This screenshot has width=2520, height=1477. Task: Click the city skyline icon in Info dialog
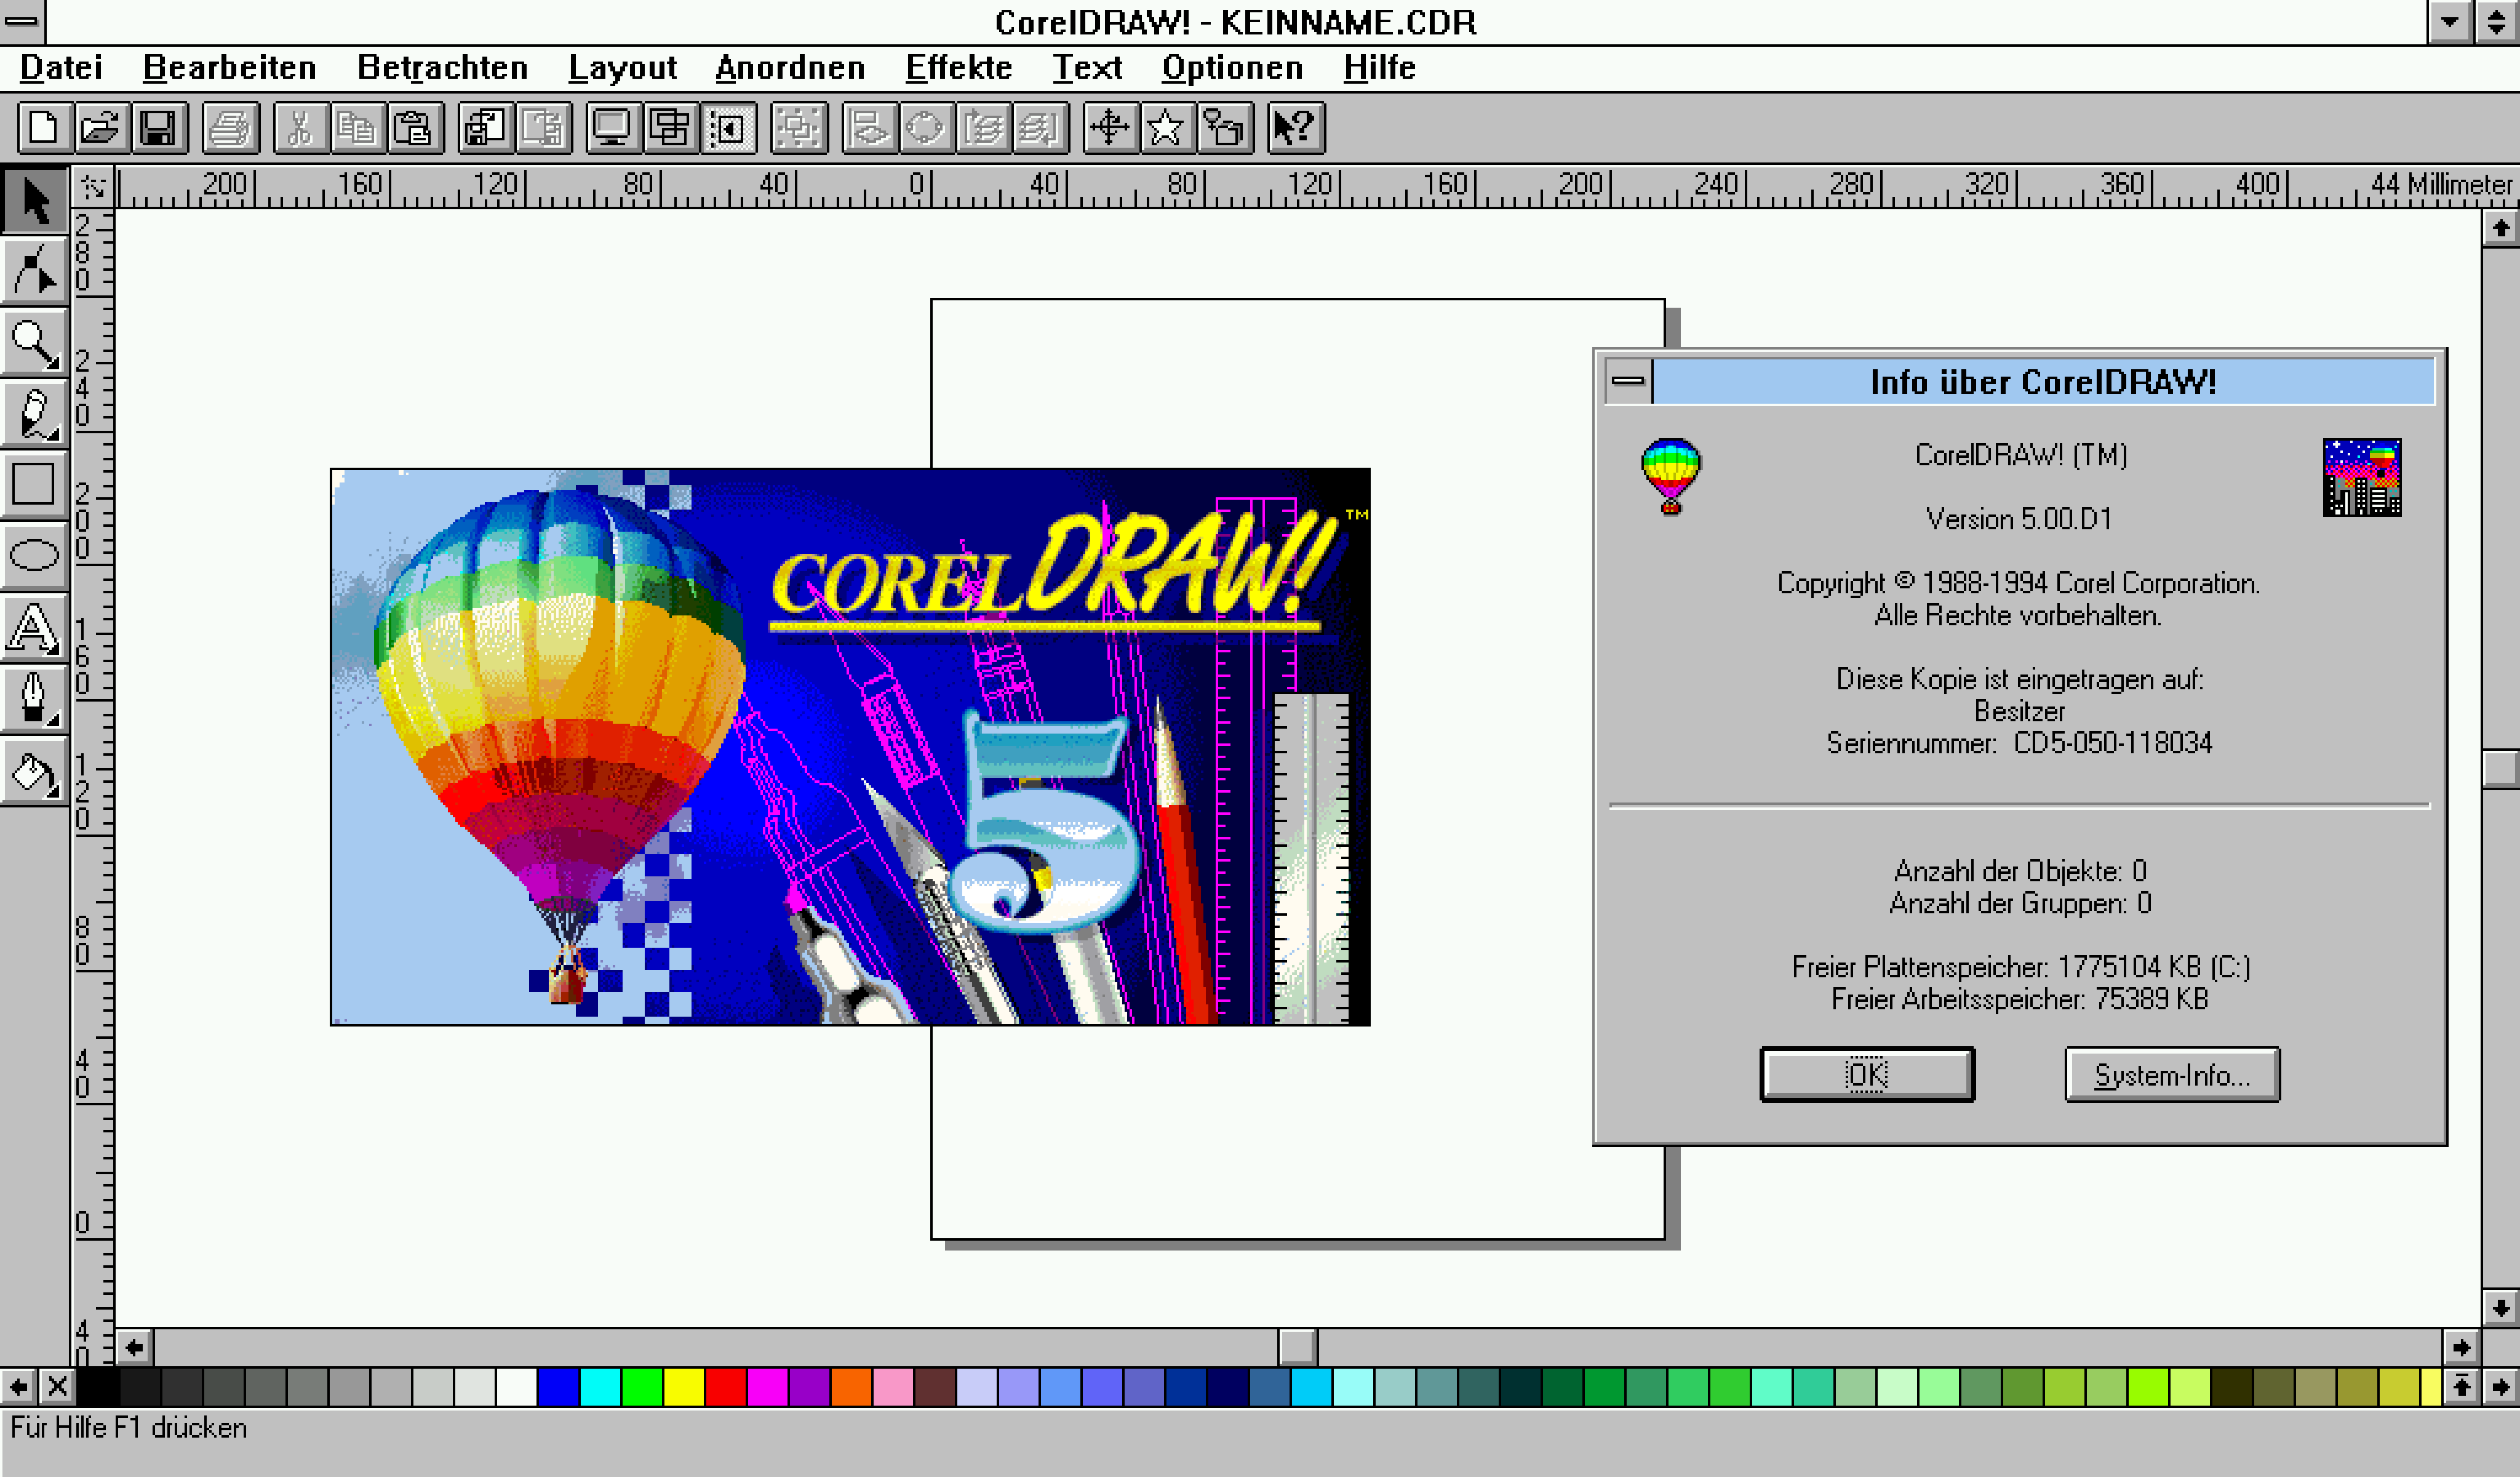pos(2362,477)
